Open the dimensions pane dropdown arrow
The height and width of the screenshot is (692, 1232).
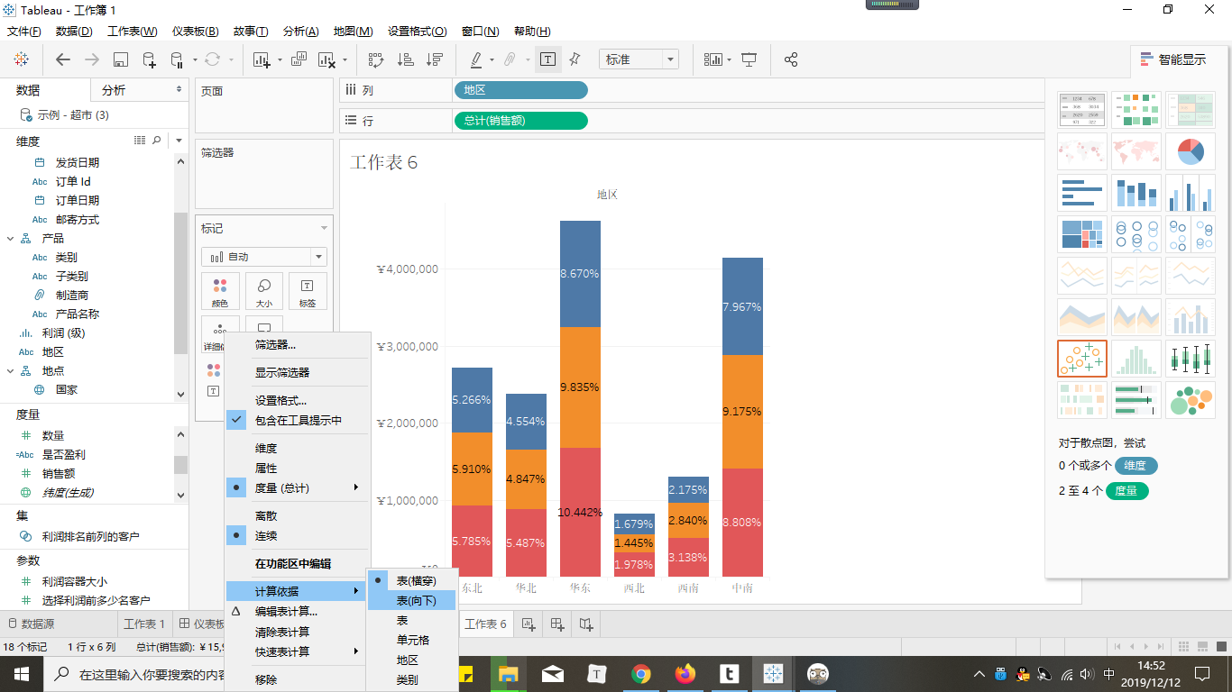179,141
